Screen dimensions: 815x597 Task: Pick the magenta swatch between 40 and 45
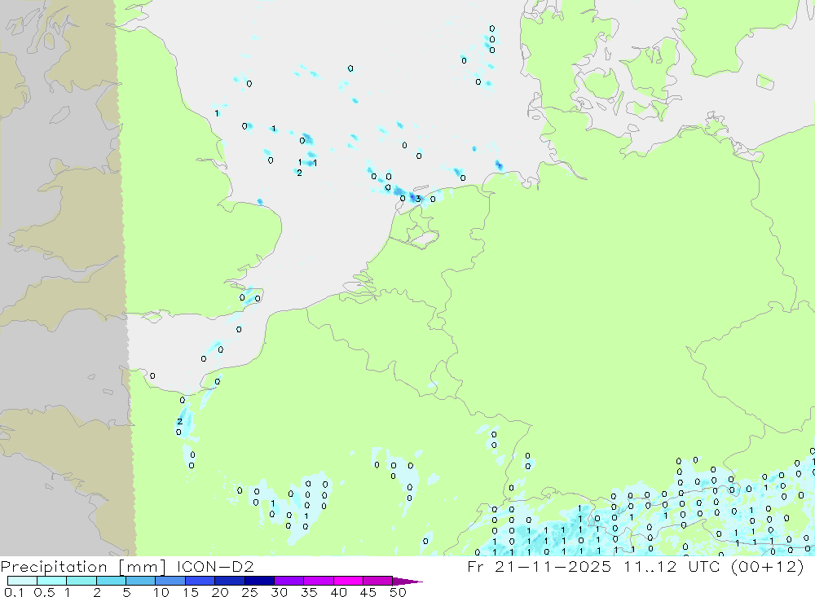348,581
